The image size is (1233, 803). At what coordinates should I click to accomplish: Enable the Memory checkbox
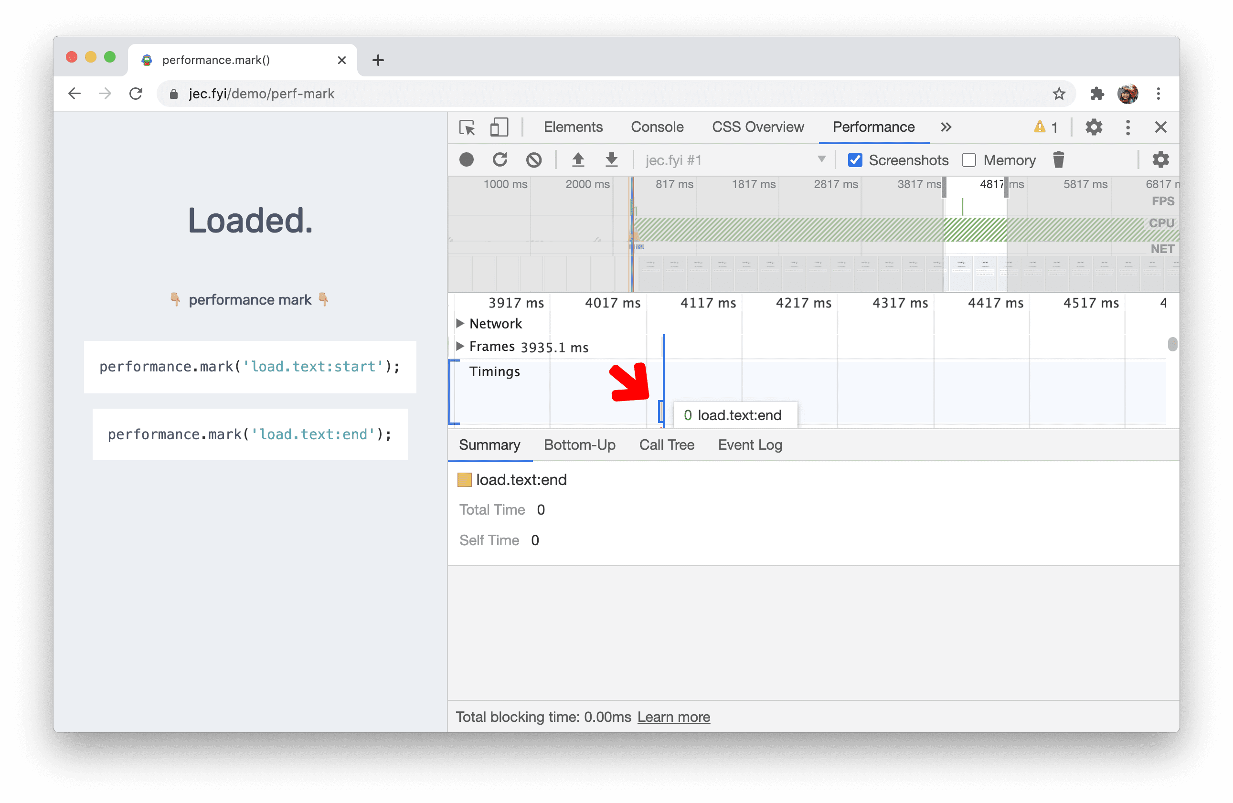[970, 160]
